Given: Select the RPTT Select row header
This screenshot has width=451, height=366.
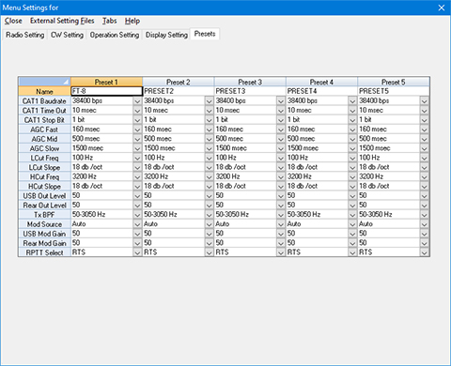Looking at the screenshot, I should click(44, 252).
